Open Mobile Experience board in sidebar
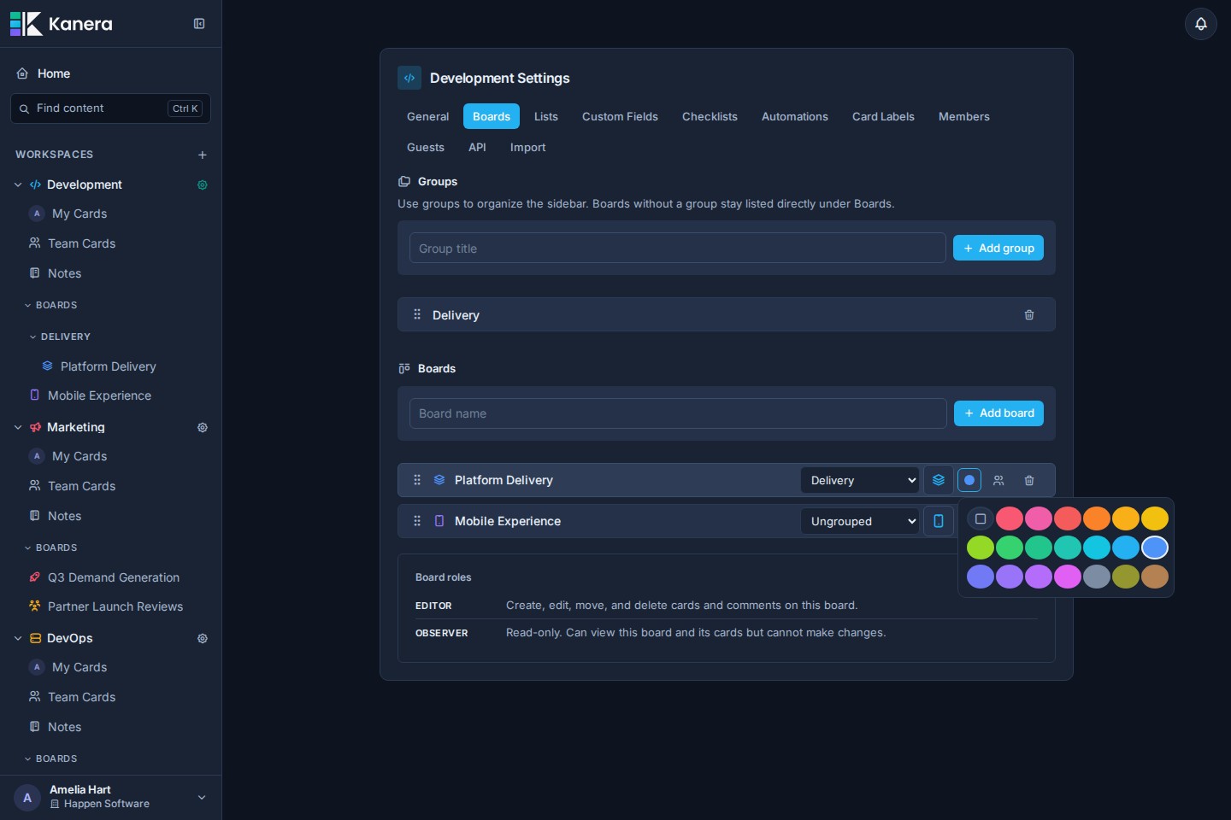Screen dimensions: 1231x820 coord(99,395)
